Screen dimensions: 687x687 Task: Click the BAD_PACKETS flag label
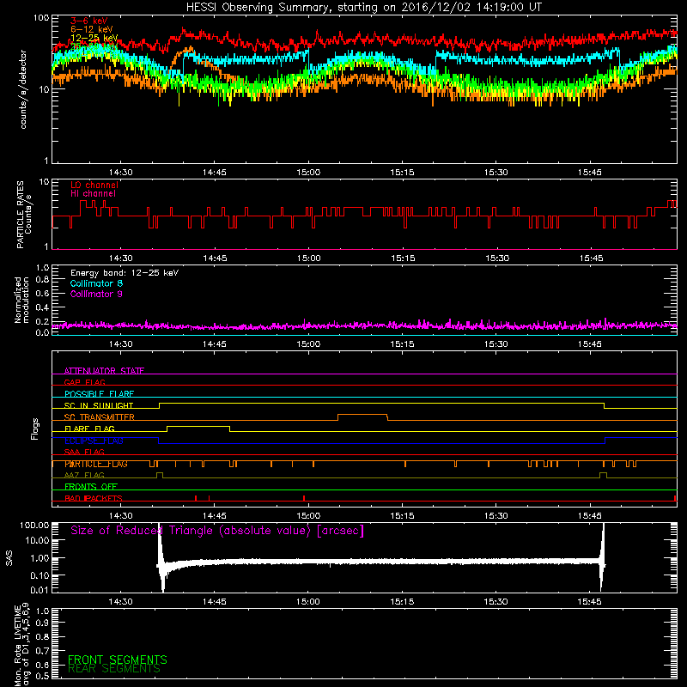(94, 498)
